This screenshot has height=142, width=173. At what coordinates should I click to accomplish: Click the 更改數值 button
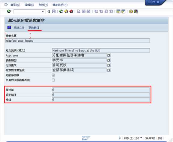34,27
